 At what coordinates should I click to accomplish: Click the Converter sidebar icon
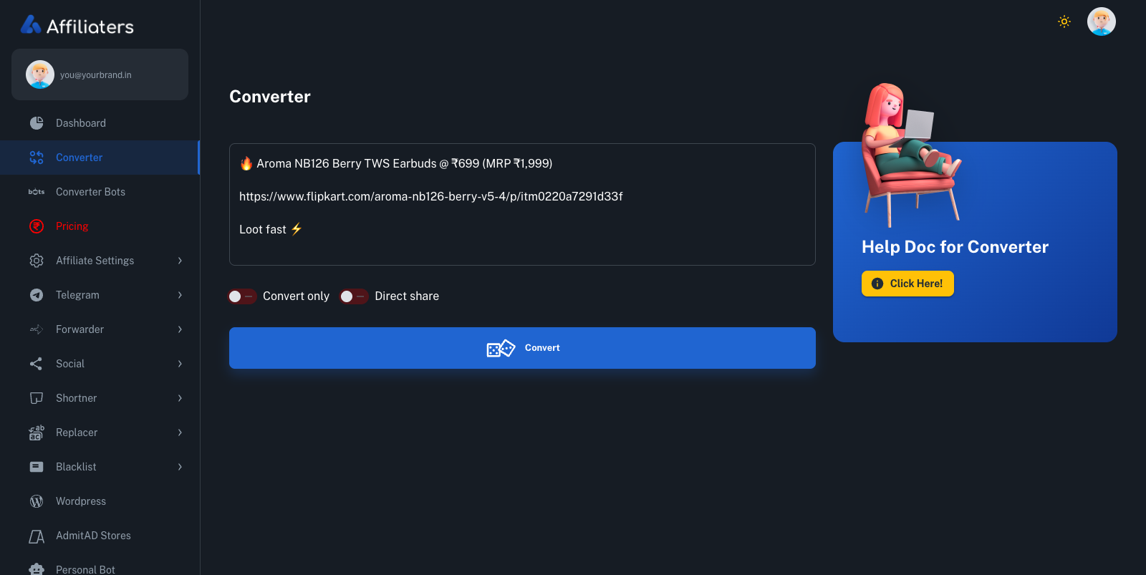(x=37, y=158)
